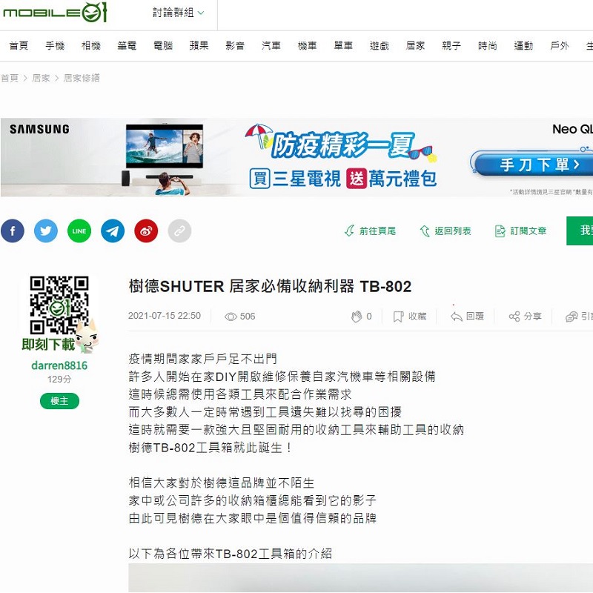Open the 單車 nav menu item

(343, 46)
